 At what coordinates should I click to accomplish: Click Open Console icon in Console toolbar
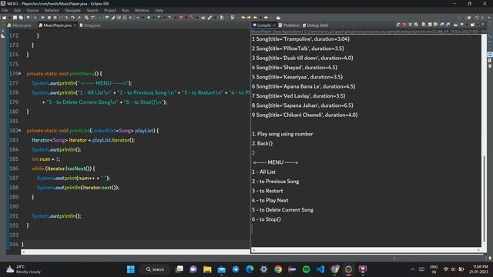(472, 24)
